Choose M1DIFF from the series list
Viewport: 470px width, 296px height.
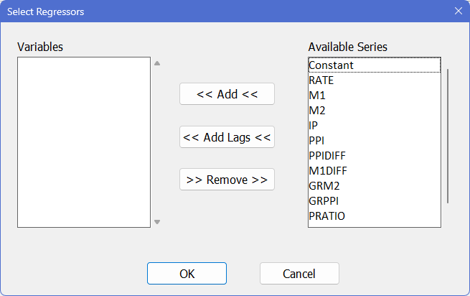326,170
